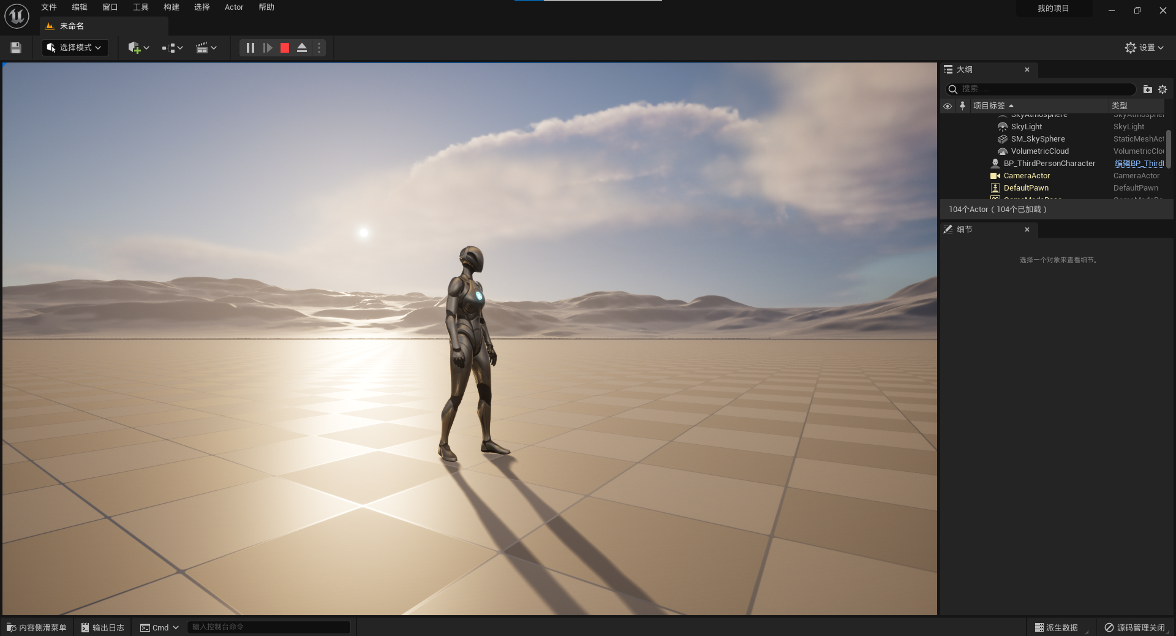
Task: Open the 内容侧滑菜单 content drawer
Action: pyautogui.click(x=37, y=627)
